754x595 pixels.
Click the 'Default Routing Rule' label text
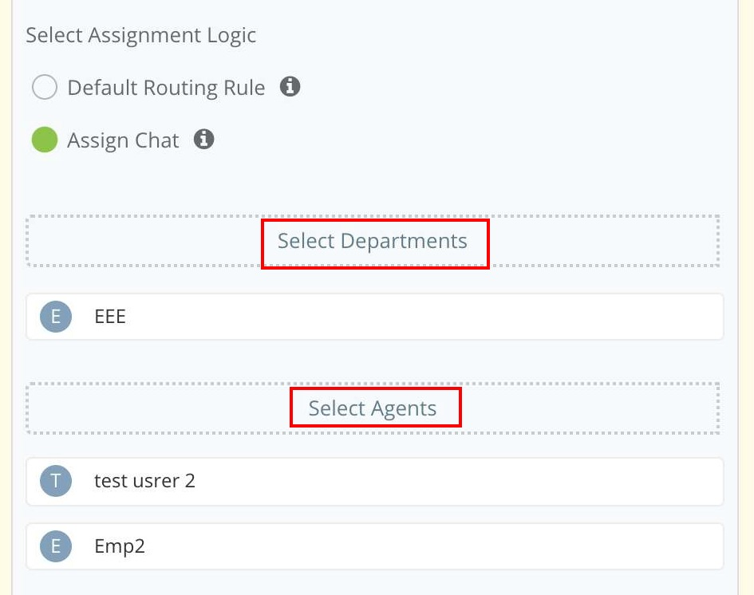tap(166, 87)
